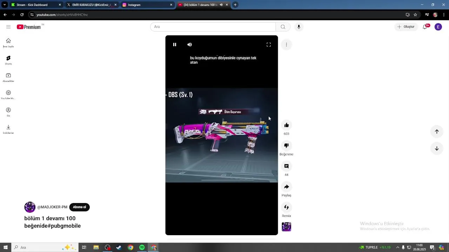Like the Short with 603 likes

click(x=287, y=125)
